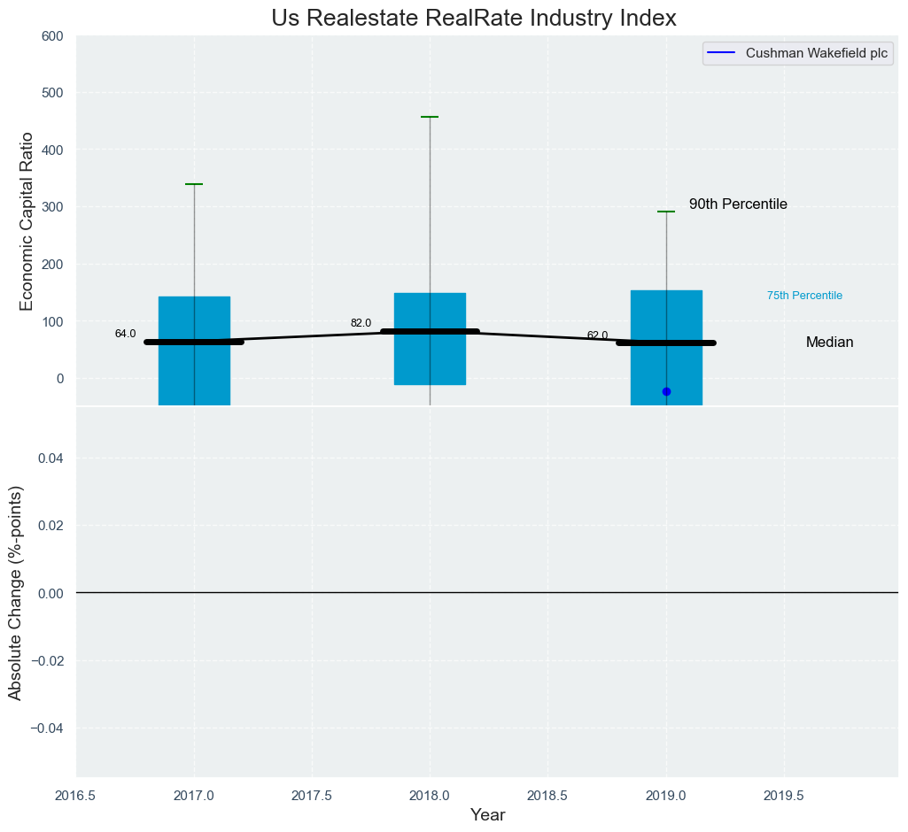Click the Median annotation text
This screenshot has height=832, width=908.
829,343
